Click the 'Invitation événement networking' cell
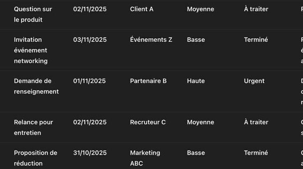This screenshot has width=303, height=169. coord(31,50)
